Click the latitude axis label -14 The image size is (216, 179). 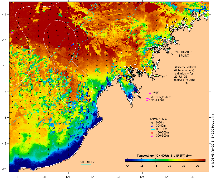[x=4, y=14]
